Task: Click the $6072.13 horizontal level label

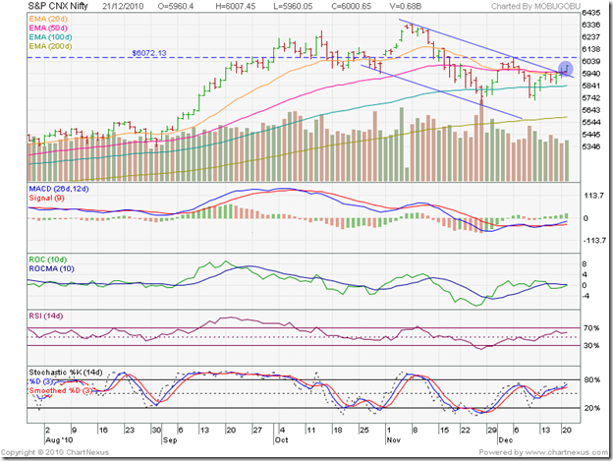Action: [148, 52]
